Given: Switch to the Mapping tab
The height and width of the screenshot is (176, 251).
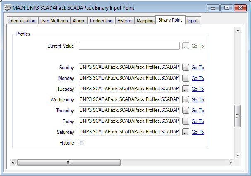Looking at the screenshot, I should point(145,21).
